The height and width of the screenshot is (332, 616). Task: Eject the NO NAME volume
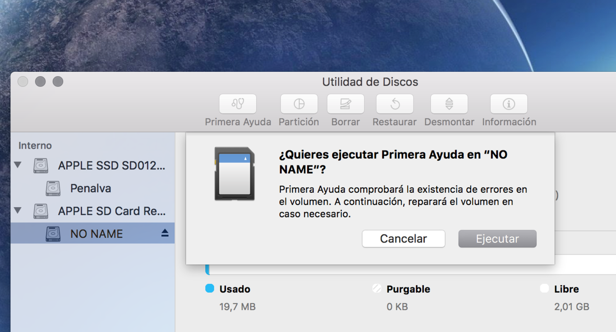(x=165, y=233)
